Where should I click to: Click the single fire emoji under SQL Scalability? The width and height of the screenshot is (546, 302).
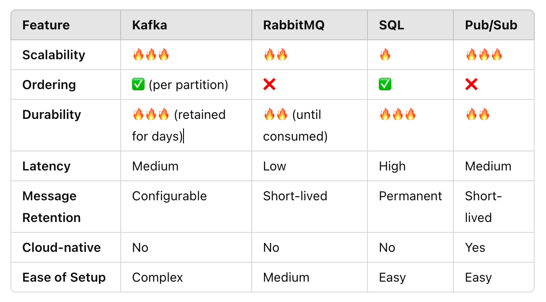click(x=385, y=55)
